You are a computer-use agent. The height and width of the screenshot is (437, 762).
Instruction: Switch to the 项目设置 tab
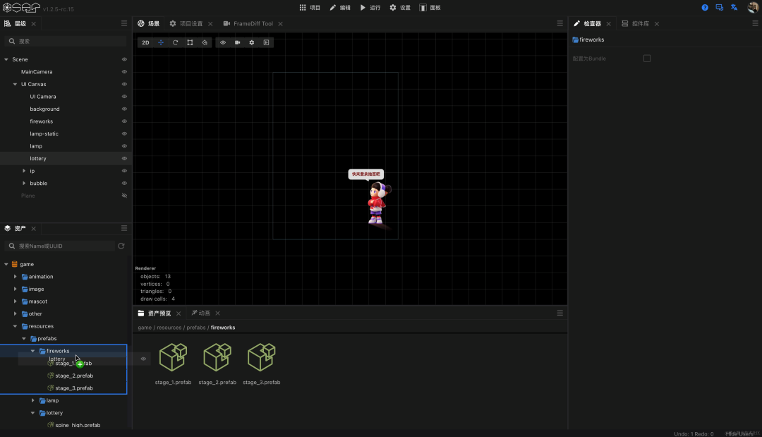point(186,23)
